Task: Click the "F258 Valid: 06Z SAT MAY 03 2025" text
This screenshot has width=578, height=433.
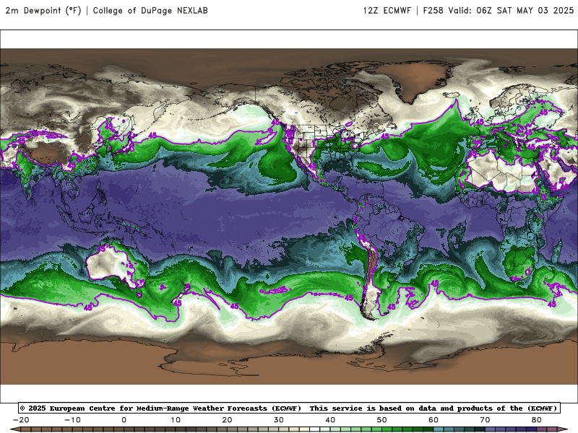Action: (499, 10)
